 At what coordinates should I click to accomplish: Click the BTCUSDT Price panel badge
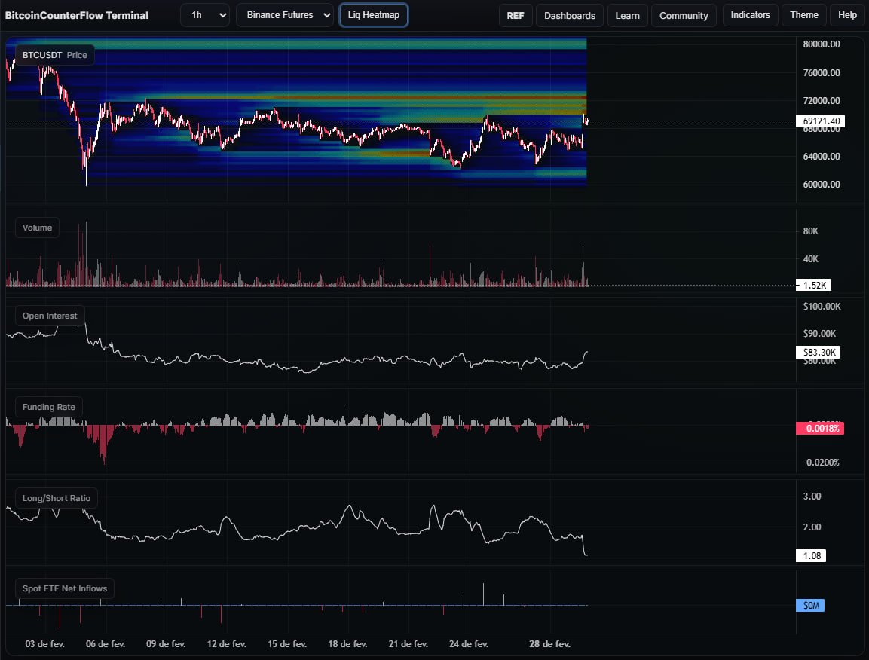[54, 54]
